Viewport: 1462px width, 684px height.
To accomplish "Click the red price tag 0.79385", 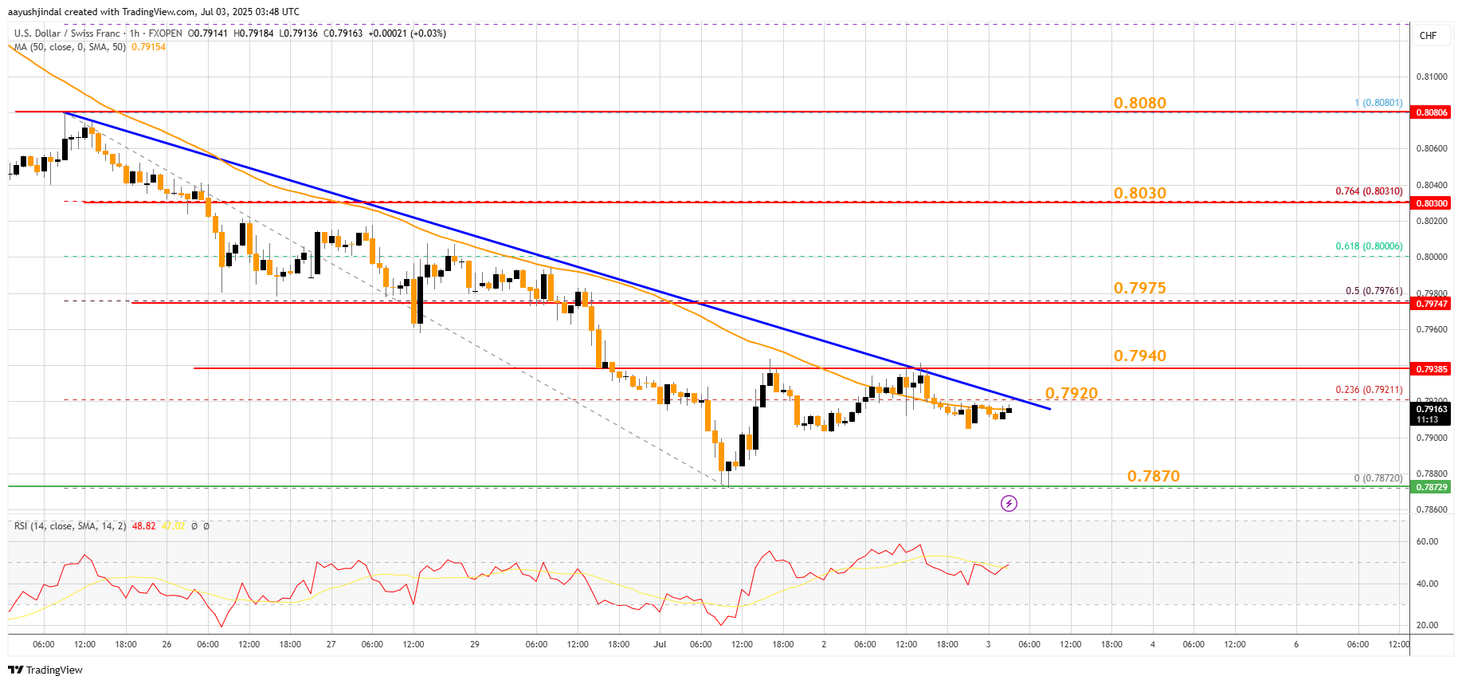I will 1432,369.
